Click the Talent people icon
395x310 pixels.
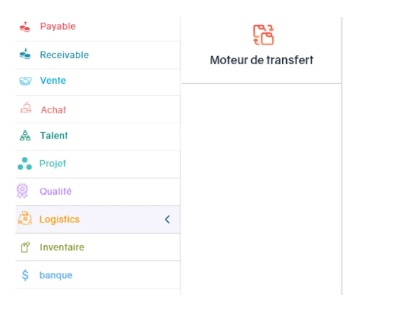point(25,135)
